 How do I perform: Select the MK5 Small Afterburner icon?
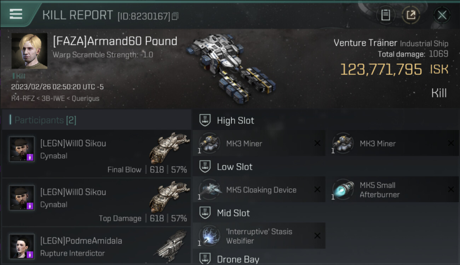point(343,190)
